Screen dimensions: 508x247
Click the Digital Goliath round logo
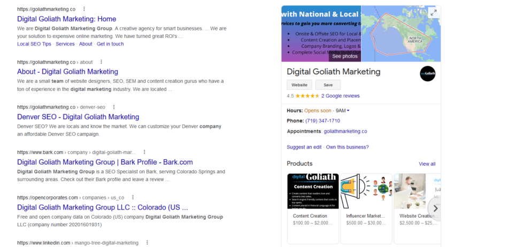(427, 73)
